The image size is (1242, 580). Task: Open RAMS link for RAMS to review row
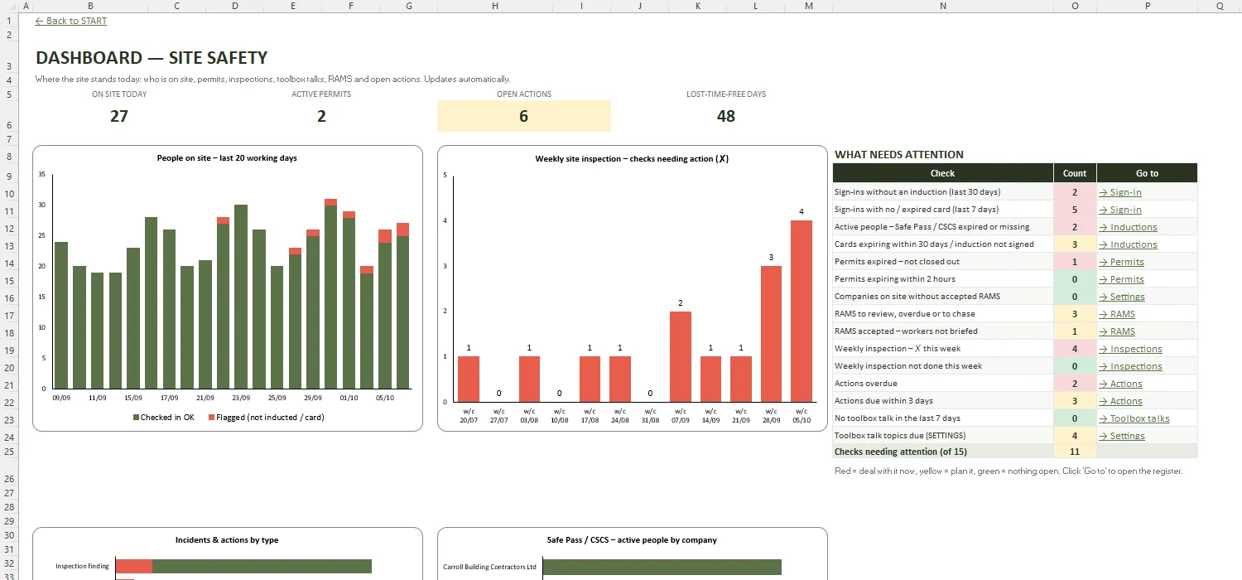[x=1117, y=314]
